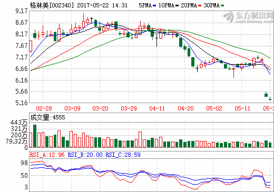
Task: Click the green 30PMA legend swatch
Action: [x=222, y=6]
